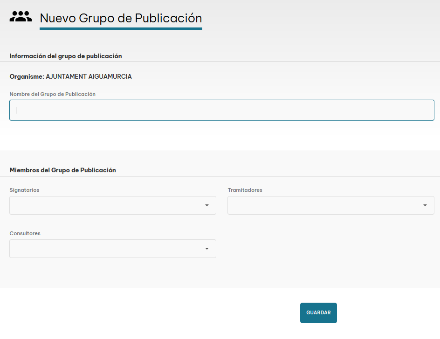Open the Consultores combo box field

click(x=106, y=249)
